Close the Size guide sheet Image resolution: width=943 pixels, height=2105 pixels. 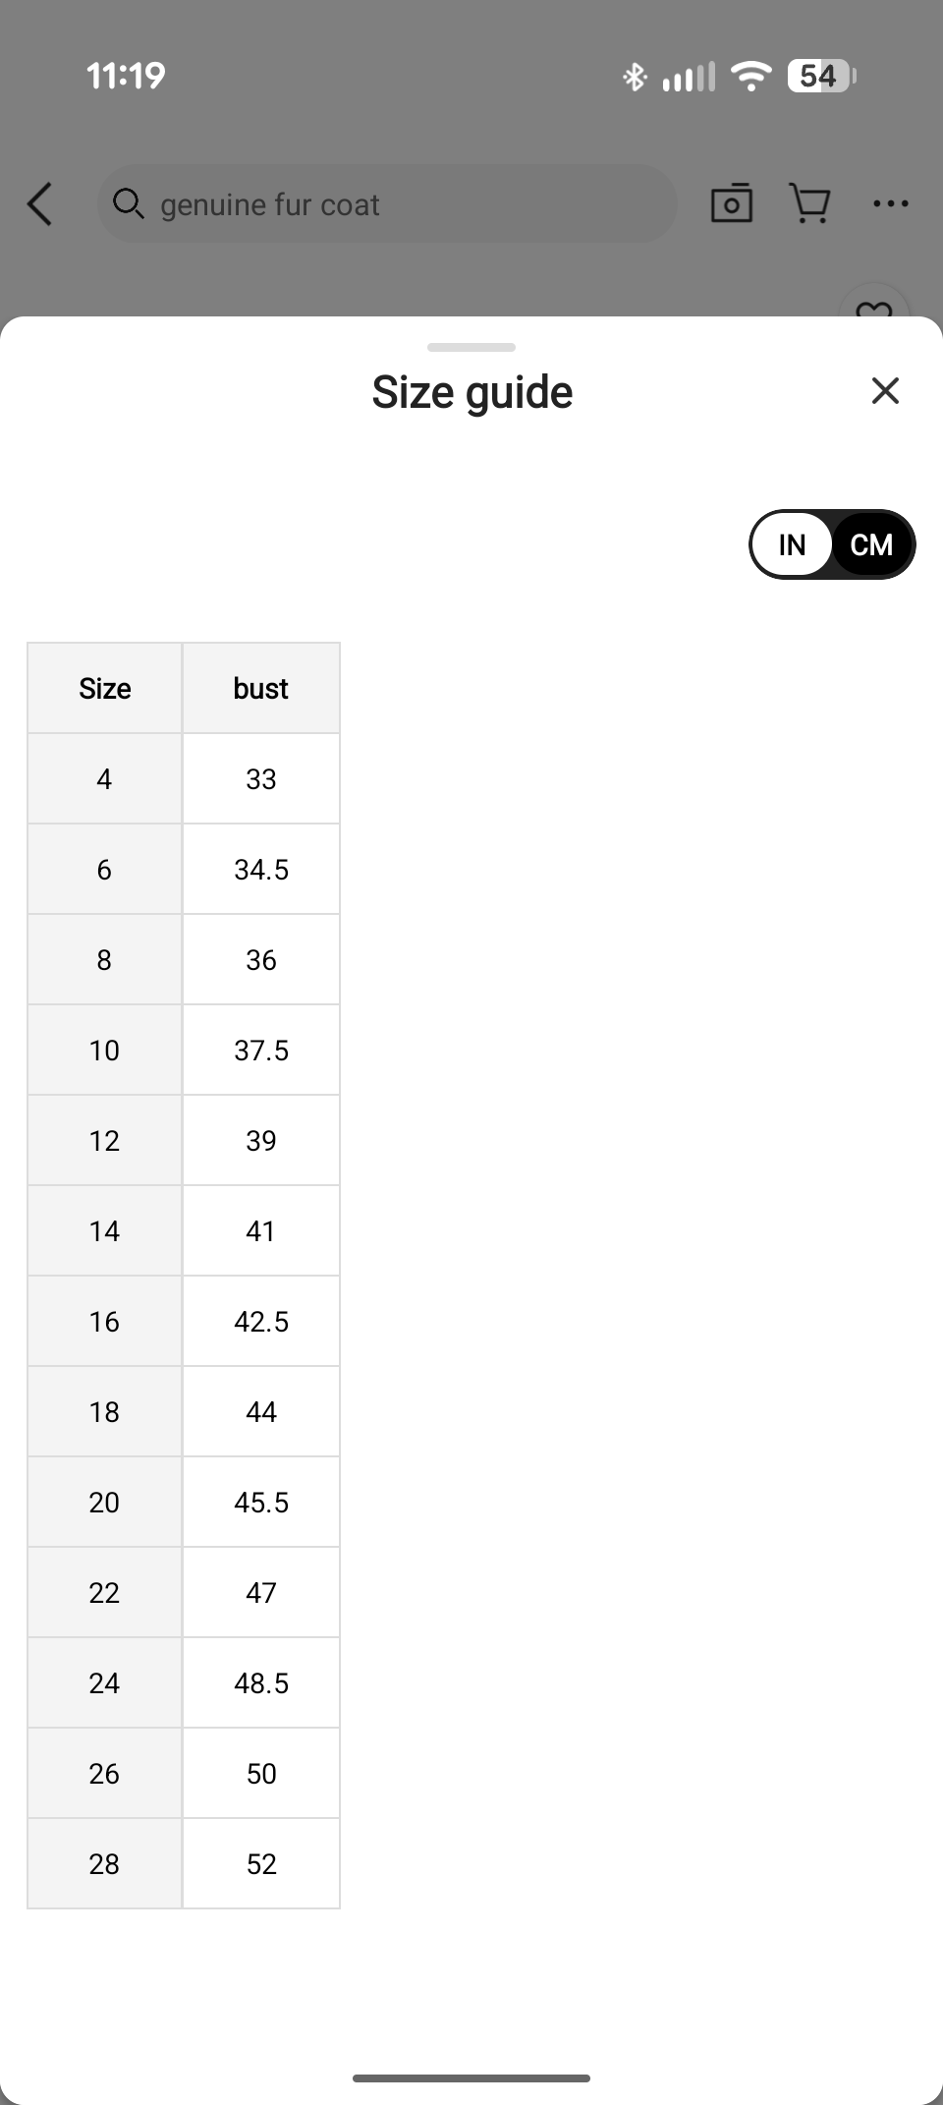click(885, 391)
